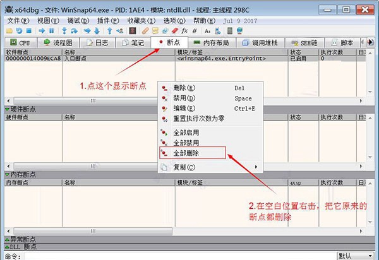Open the Bookmarks red tag icon
Image resolution: width=379 pixels, height=260 pixels.
(x=175, y=31)
